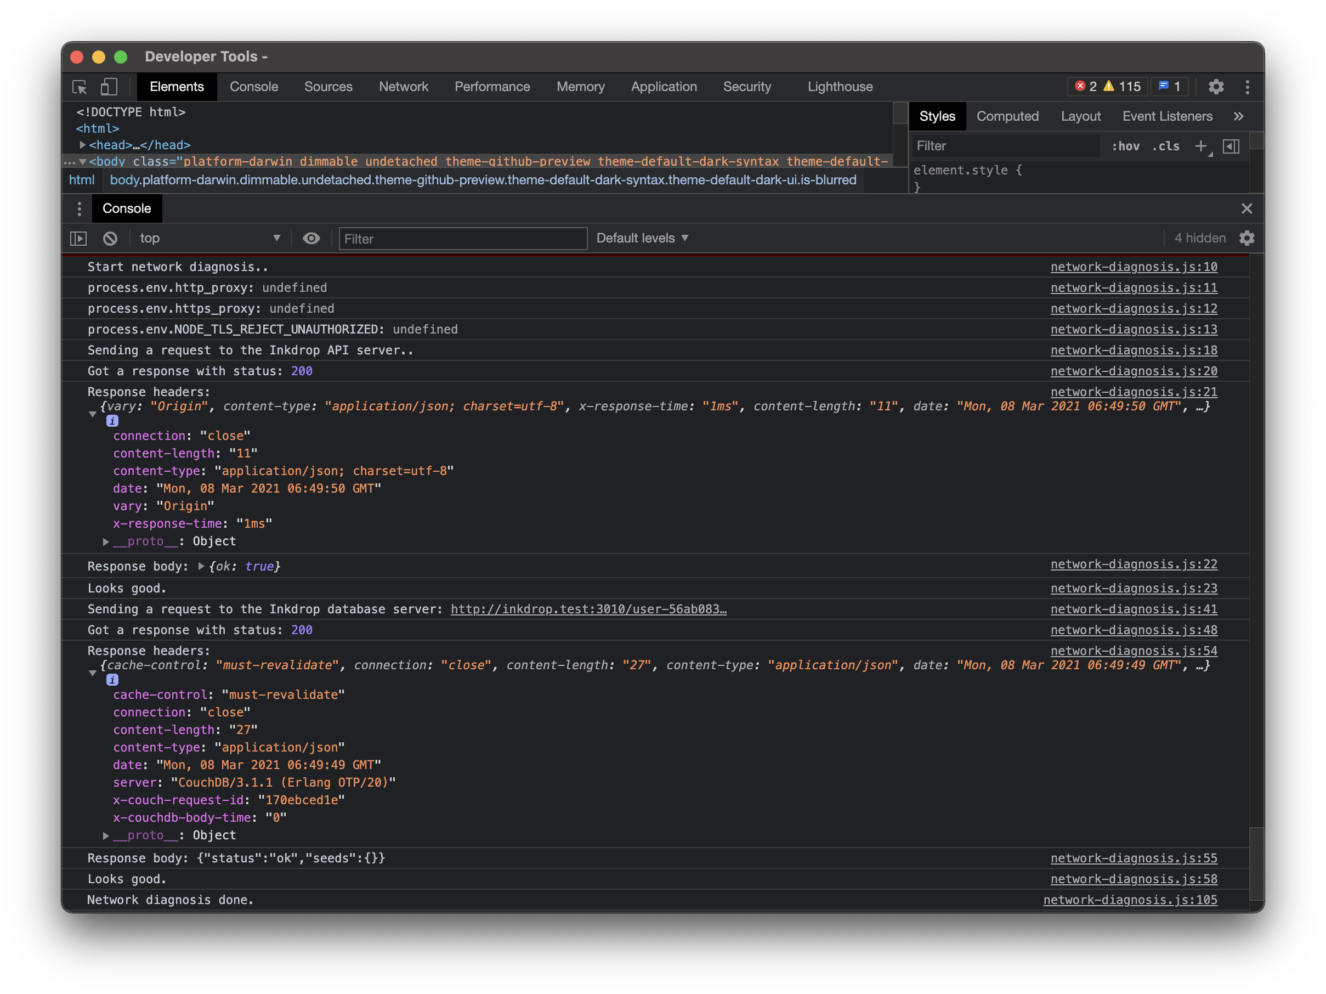The width and height of the screenshot is (1326, 994).
Task: Show console sidebar panel icon
Action: point(78,239)
